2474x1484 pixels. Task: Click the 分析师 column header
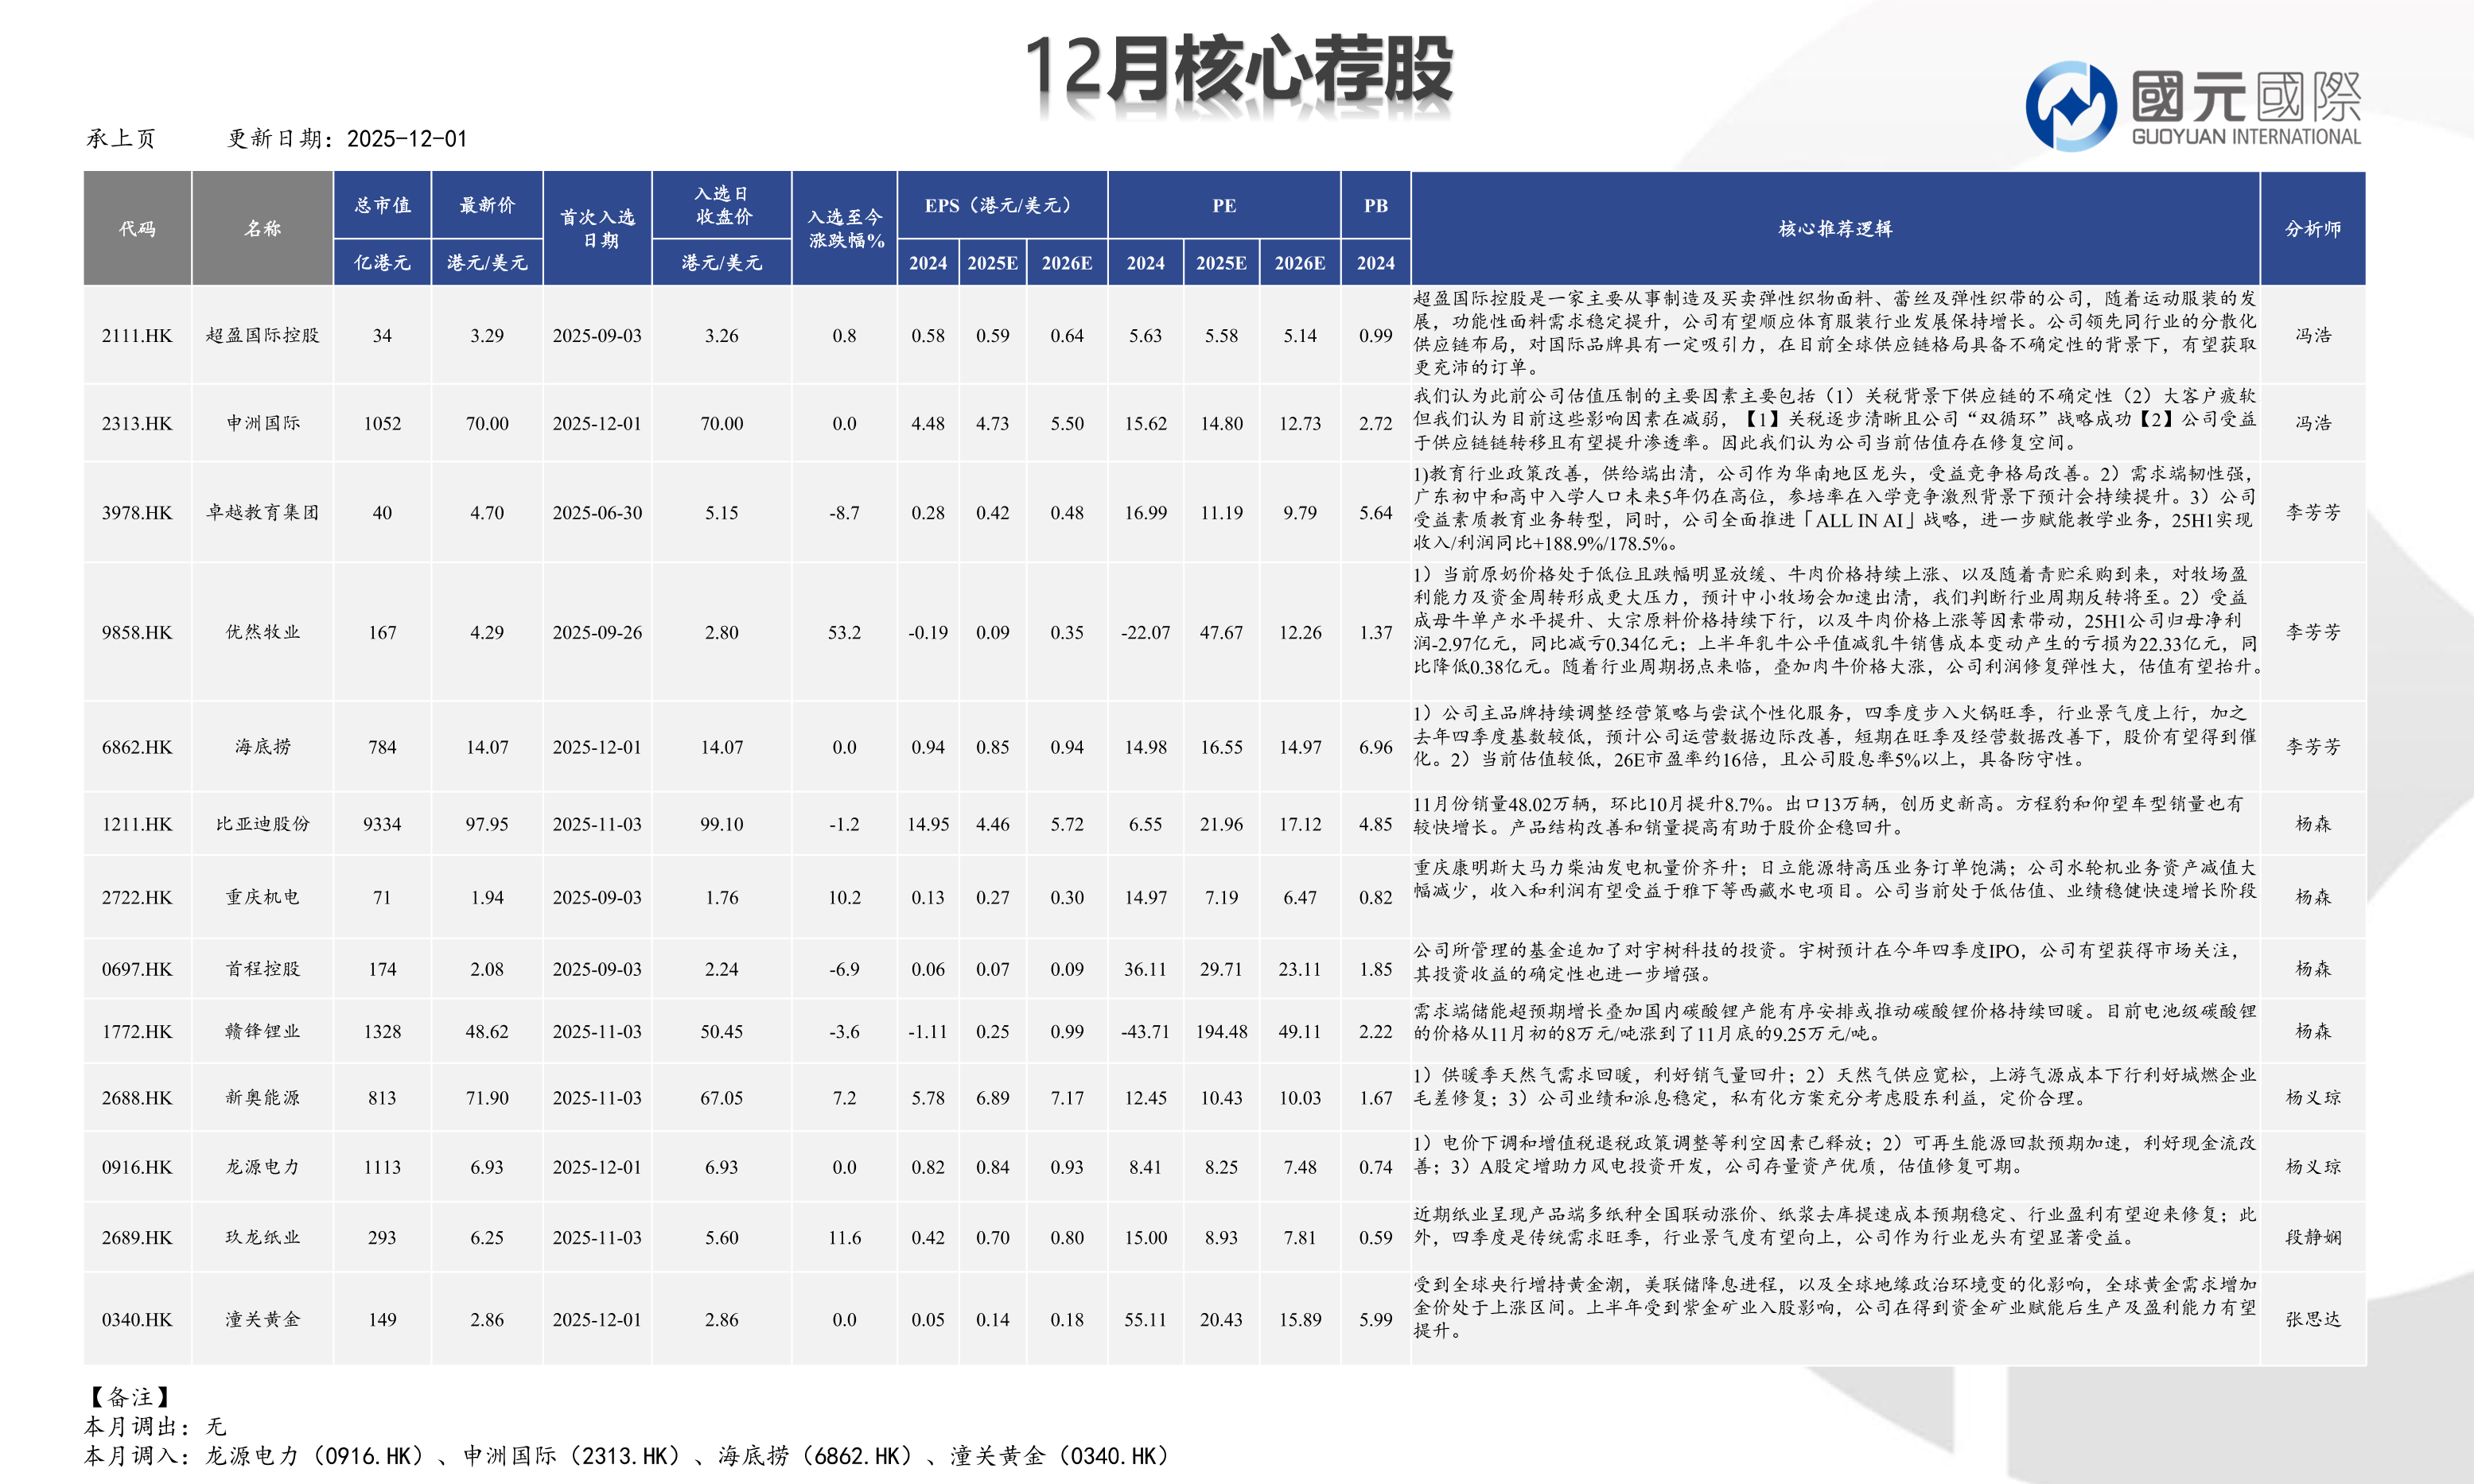tap(2312, 229)
